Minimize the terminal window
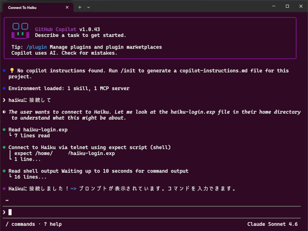The image size is (308, 231). (274, 6)
